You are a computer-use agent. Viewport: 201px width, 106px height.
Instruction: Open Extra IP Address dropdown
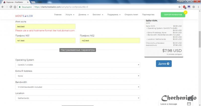[78, 76]
